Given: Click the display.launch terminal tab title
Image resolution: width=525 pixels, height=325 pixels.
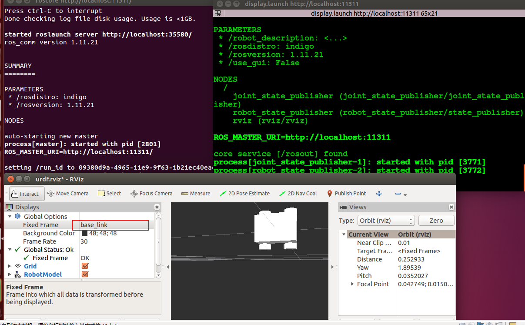Looking at the screenshot, I should click(374, 13).
